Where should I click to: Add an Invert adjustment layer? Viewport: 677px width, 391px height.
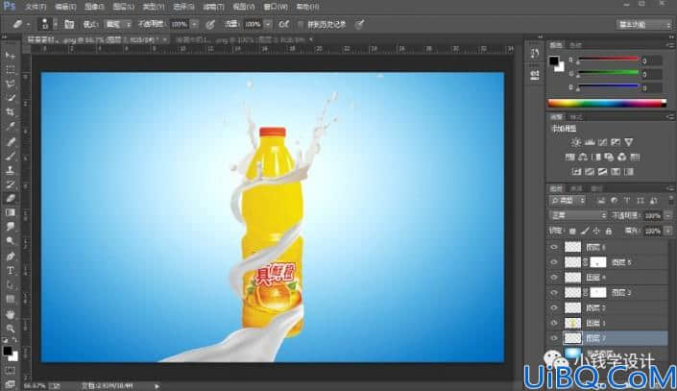tap(576, 172)
